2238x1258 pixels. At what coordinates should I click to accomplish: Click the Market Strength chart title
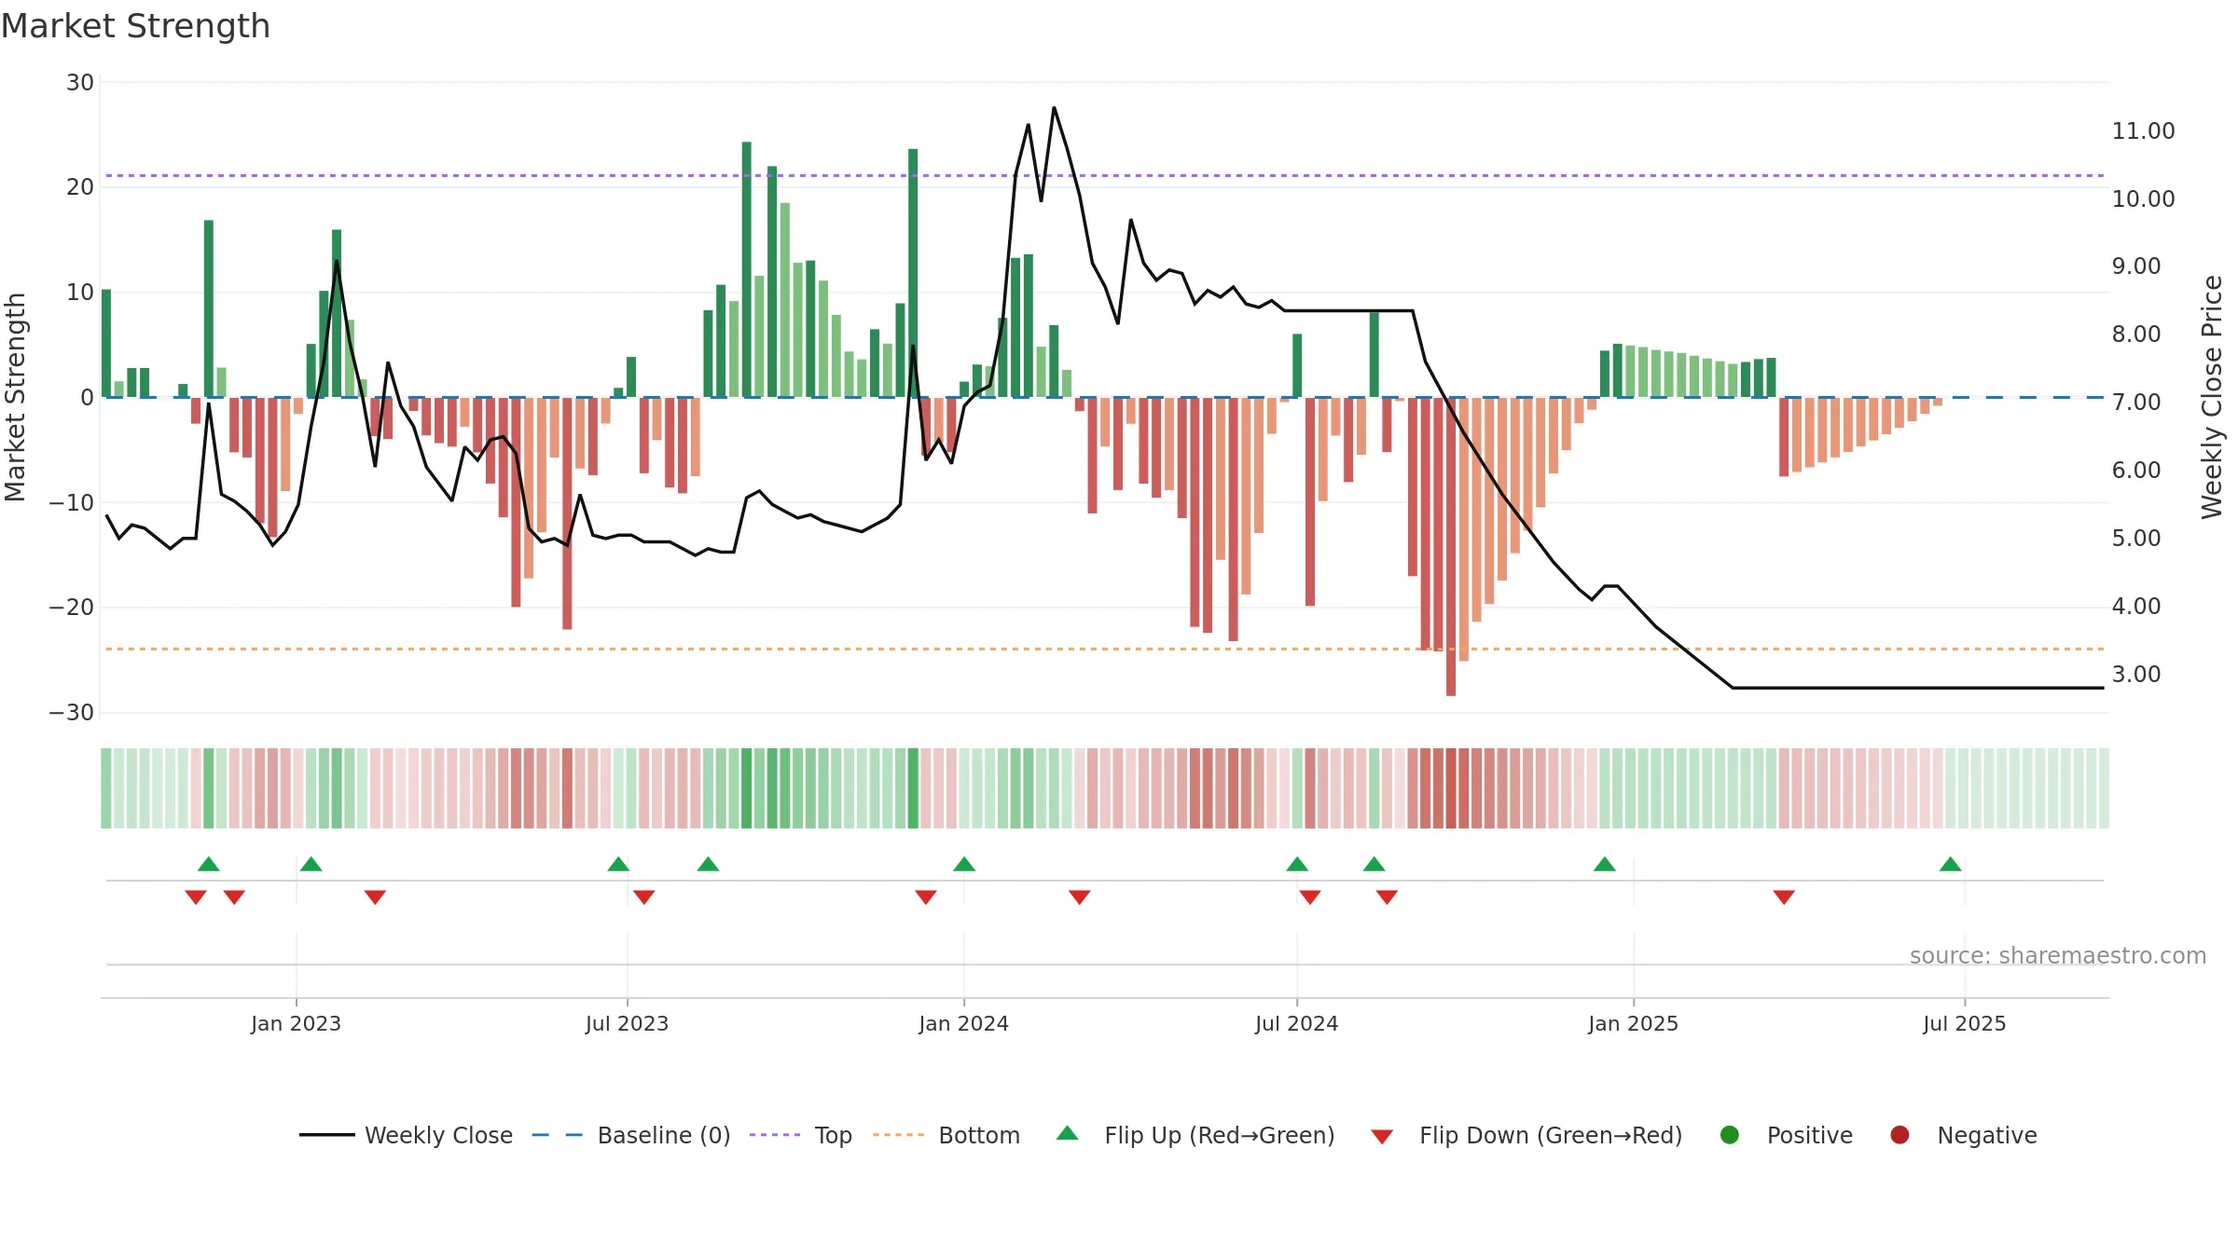click(x=135, y=26)
